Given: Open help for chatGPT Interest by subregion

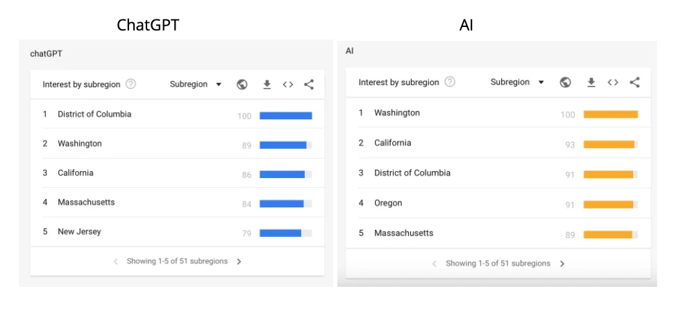Looking at the screenshot, I should click(x=131, y=85).
